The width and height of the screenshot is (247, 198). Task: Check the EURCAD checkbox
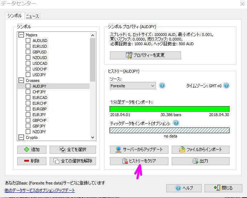pos(28,98)
